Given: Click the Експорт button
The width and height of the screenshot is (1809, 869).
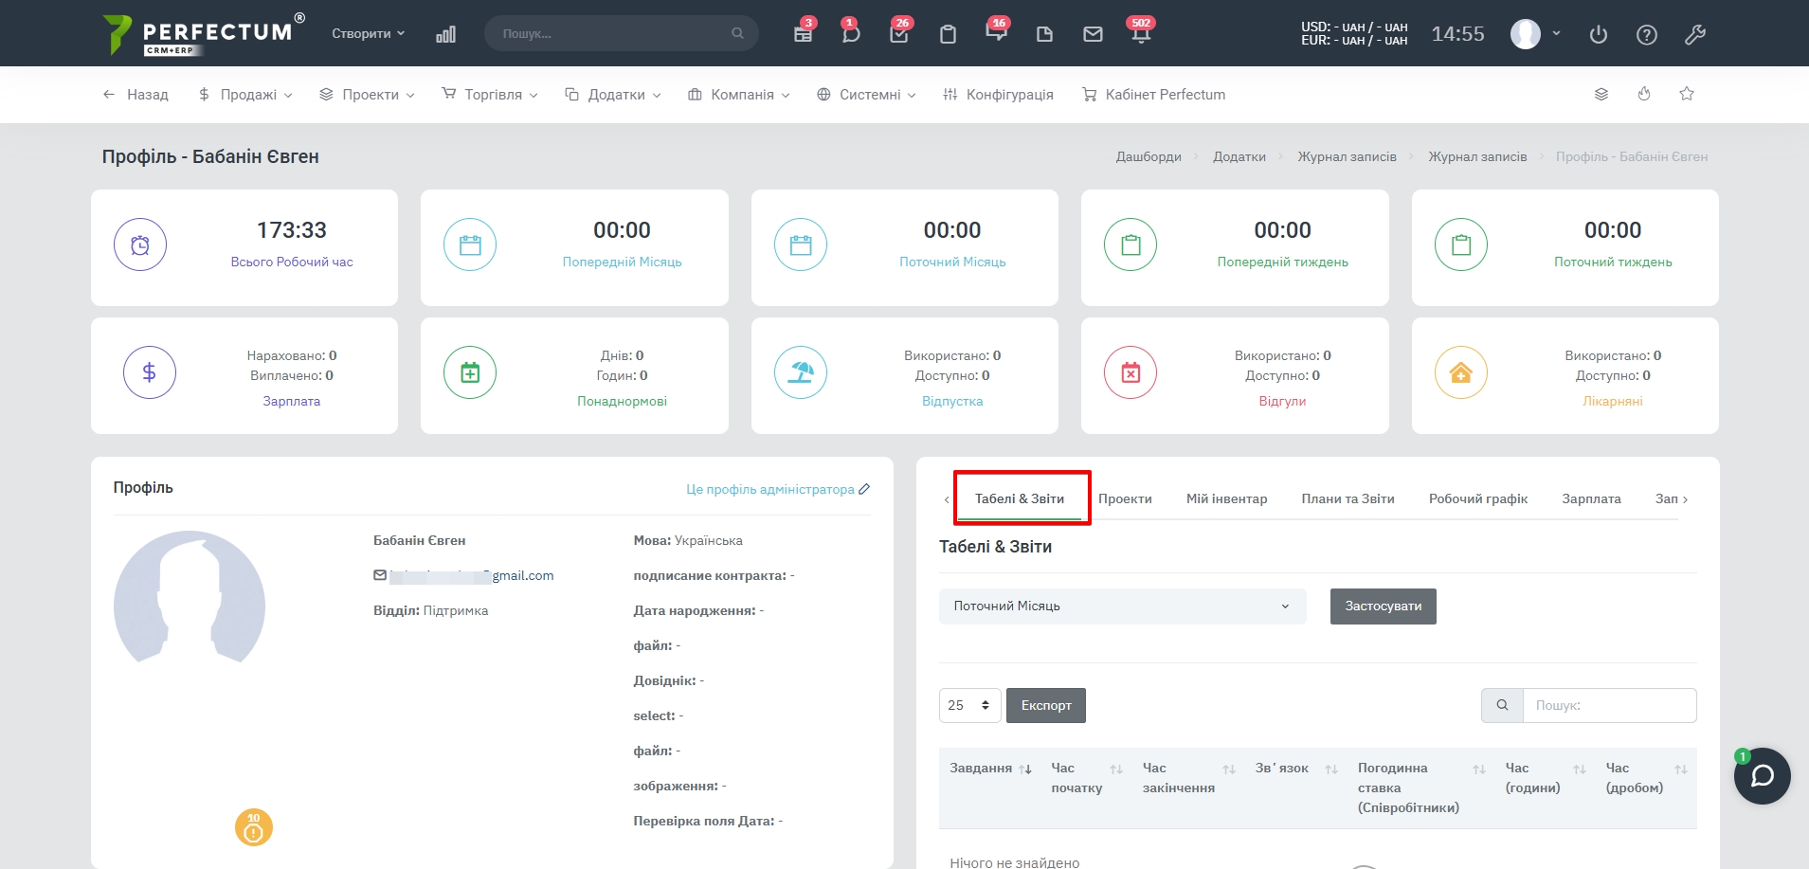Looking at the screenshot, I should point(1045,705).
